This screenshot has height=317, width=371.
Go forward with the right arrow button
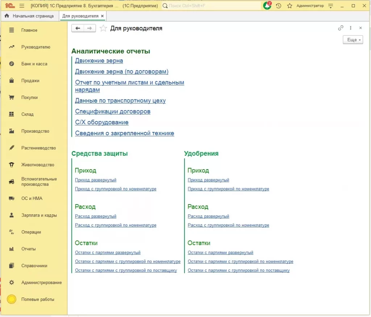click(x=89, y=28)
